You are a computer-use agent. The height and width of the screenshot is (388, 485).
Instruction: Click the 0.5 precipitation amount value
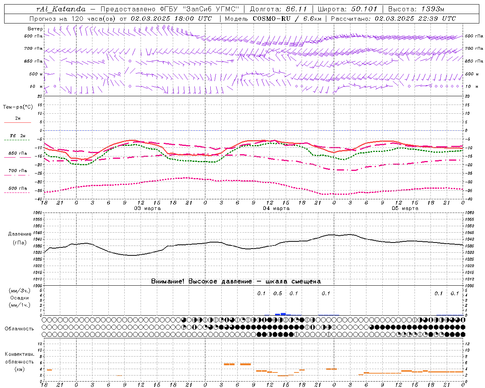pyautogui.click(x=278, y=294)
